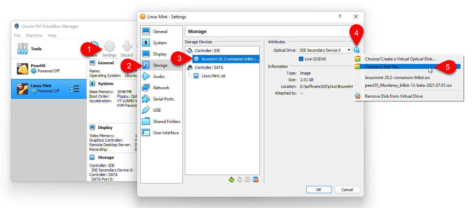The height and width of the screenshot is (208, 475).
Task: Open the General settings category
Action: (x=161, y=32)
